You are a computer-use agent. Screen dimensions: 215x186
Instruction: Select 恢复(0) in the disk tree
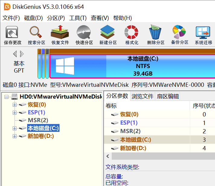point(37,105)
